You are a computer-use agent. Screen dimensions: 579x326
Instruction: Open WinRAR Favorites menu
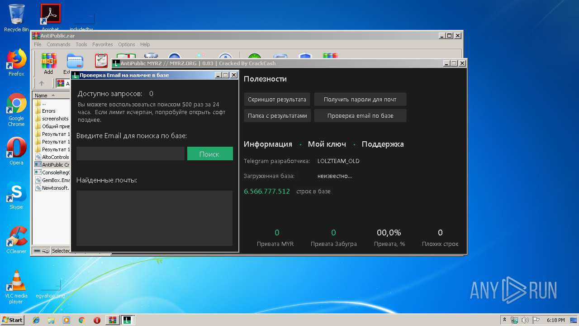click(x=103, y=44)
